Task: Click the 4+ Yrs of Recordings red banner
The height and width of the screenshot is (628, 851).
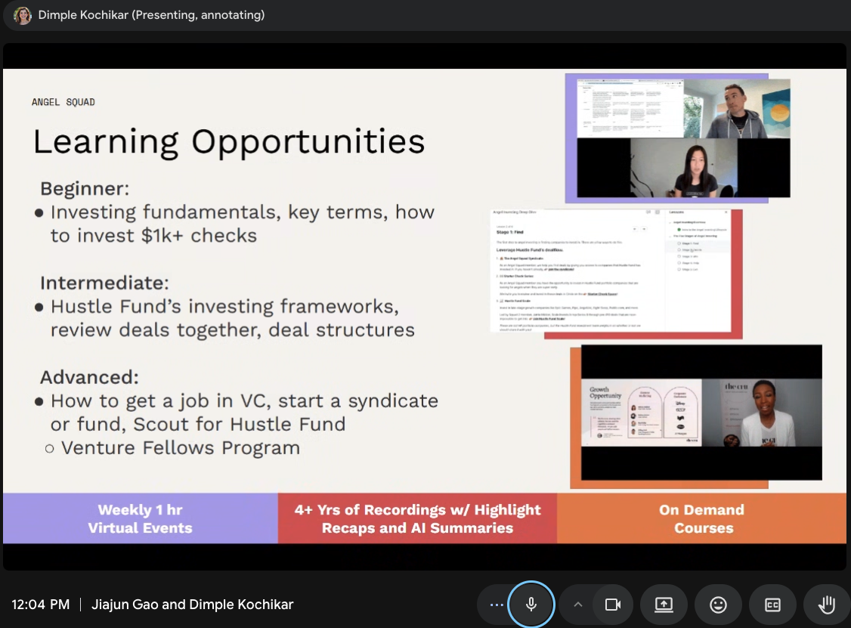Action: 417,518
